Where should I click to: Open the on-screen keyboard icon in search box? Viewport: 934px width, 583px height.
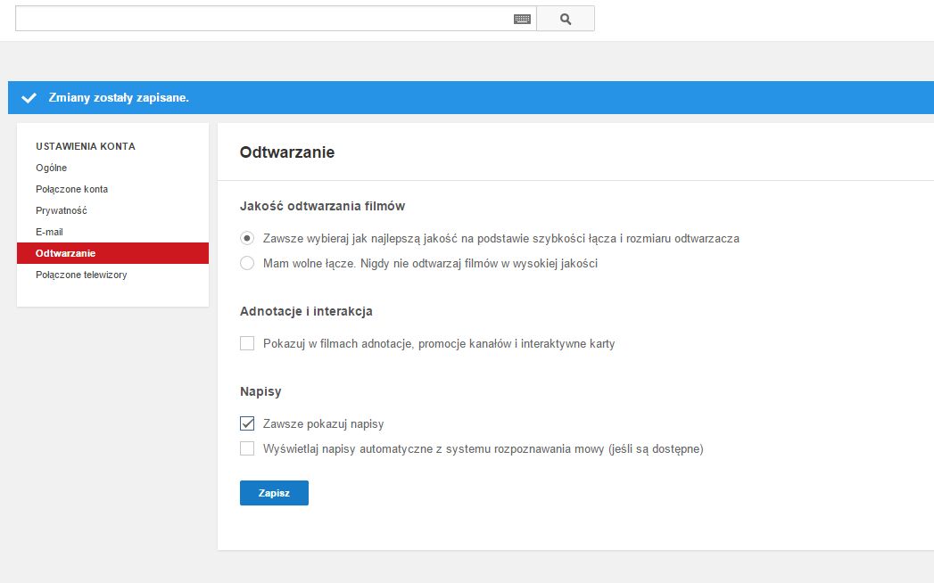pyautogui.click(x=522, y=19)
